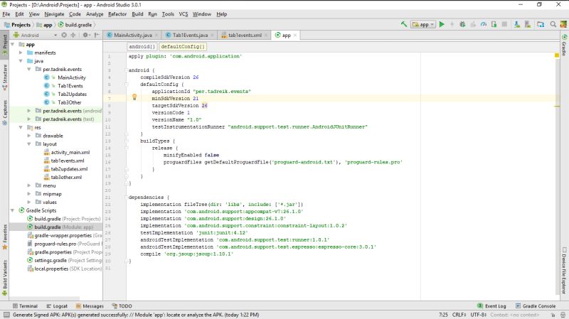Collapse the Gradle Scripts node

click(x=13, y=210)
